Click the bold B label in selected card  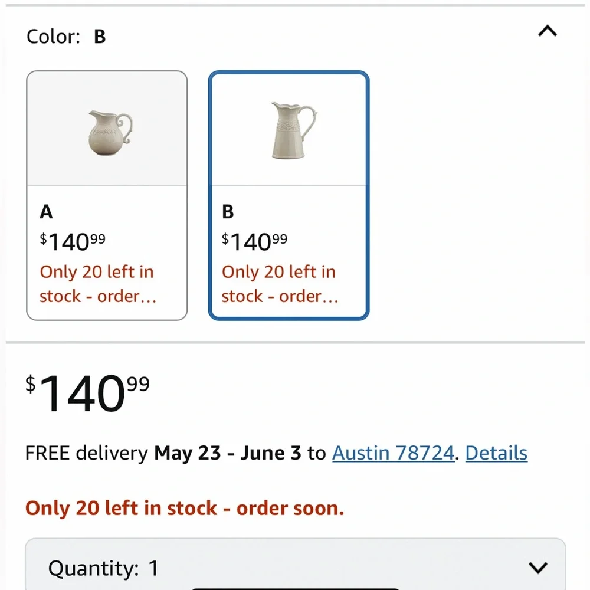tap(228, 211)
